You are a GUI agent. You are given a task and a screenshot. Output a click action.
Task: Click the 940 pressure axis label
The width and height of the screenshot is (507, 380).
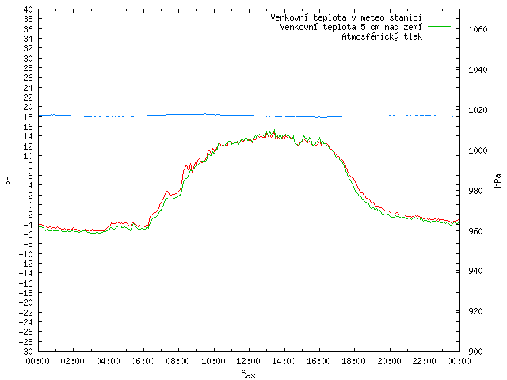(475, 271)
